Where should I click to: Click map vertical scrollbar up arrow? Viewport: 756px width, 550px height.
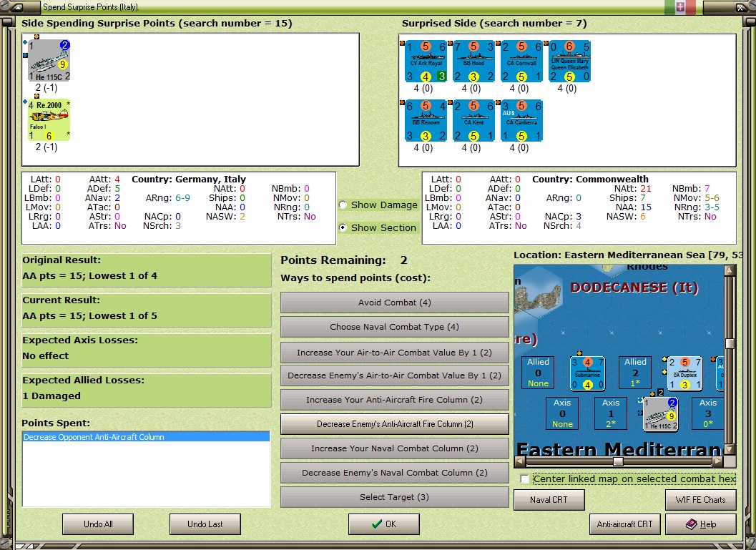tap(730, 270)
